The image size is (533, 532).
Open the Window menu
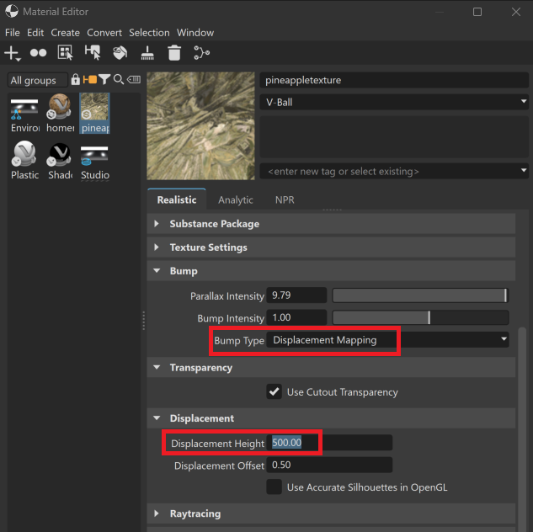[195, 33]
